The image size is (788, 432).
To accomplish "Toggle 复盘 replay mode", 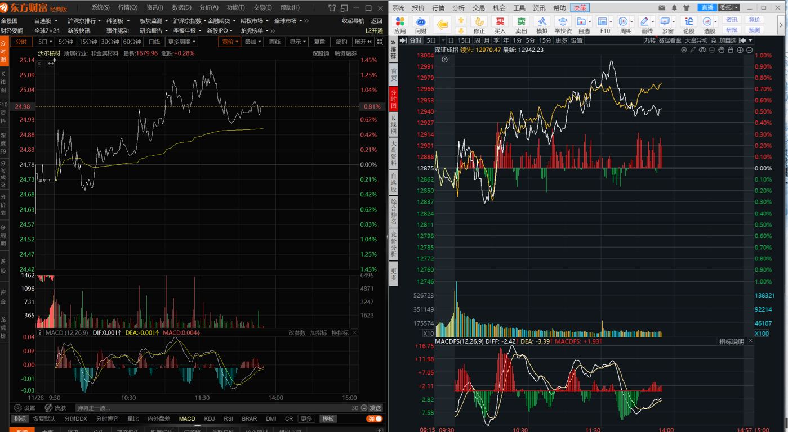I will pyautogui.click(x=319, y=42).
